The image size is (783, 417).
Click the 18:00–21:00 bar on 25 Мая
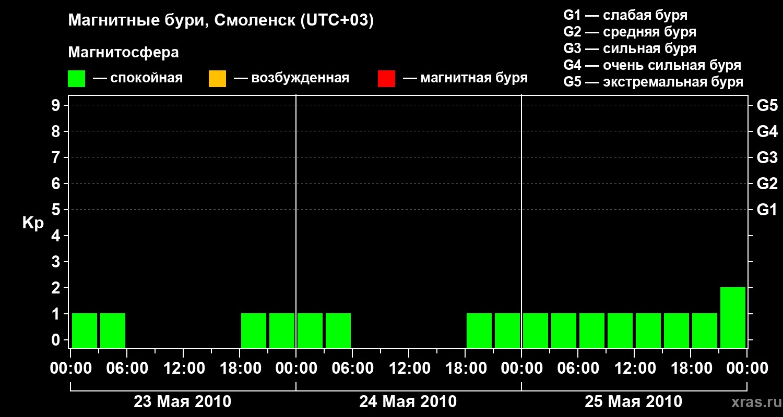pyautogui.click(x=705, y=330)
